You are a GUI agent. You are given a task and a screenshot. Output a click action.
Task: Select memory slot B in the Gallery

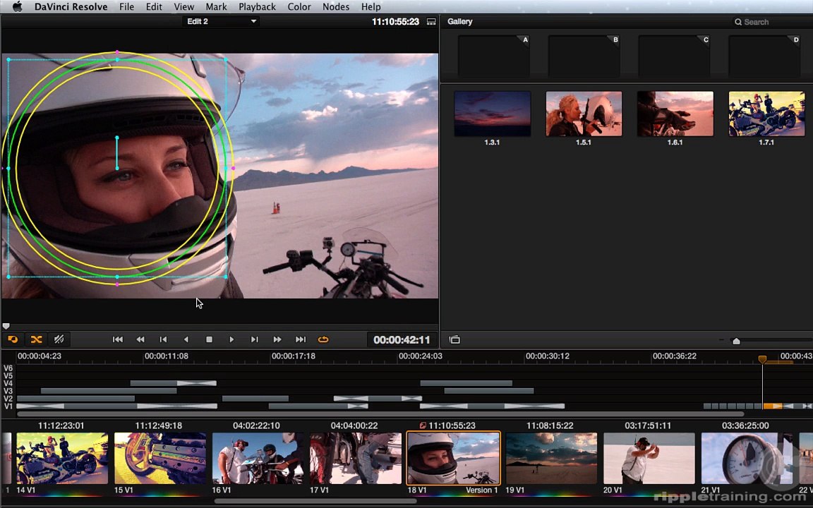tap(584, 56)
